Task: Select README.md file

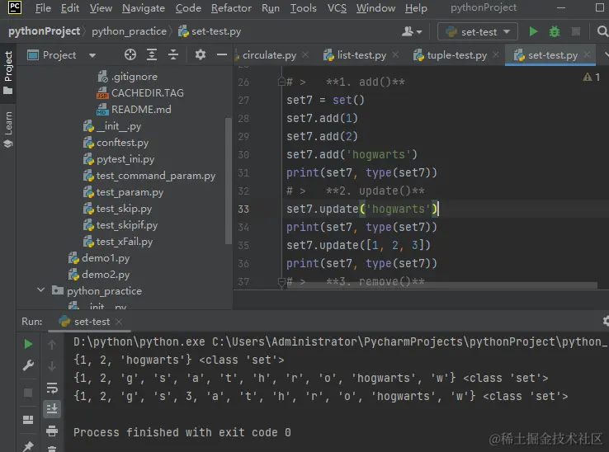Action: (141, 110)
